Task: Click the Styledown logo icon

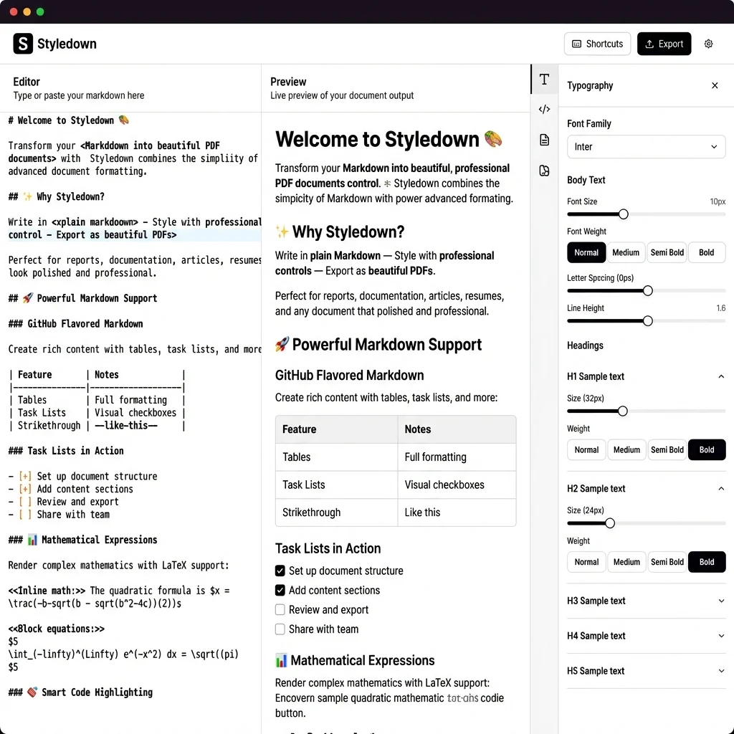Action: pos(23,44)
